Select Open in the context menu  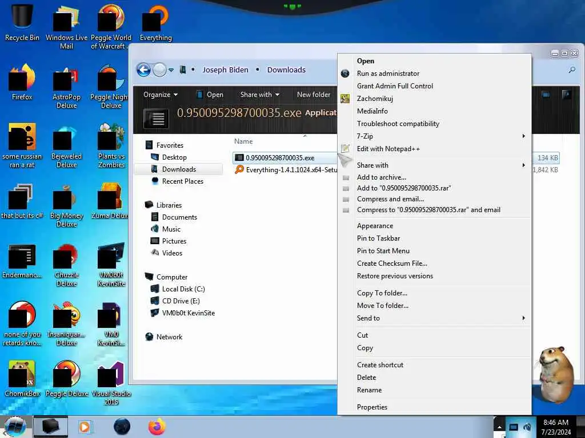tap(434, 60)
